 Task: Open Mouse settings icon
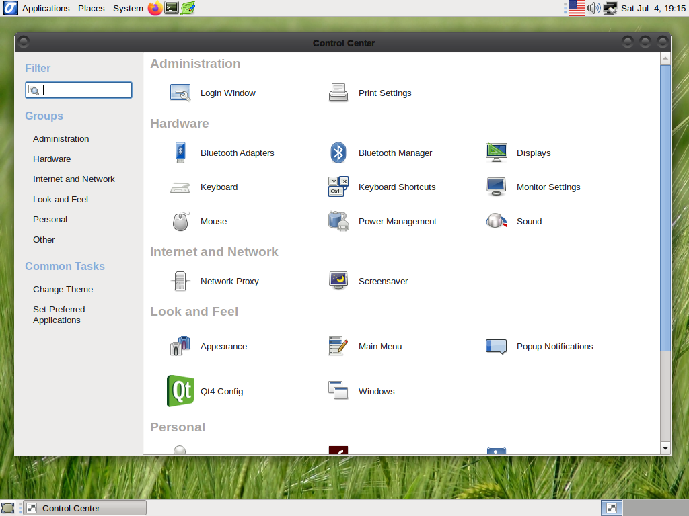pos(180,222)
